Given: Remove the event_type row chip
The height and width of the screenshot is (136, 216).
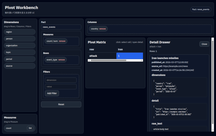Looking at the screenshot, I should 62,60.
